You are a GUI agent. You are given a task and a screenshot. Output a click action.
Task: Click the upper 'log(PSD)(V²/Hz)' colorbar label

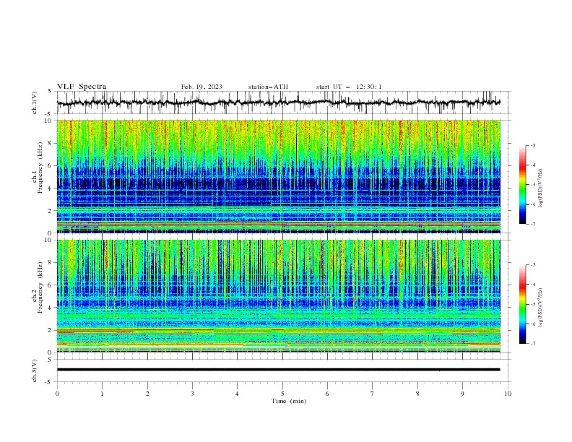coord(541,188)
